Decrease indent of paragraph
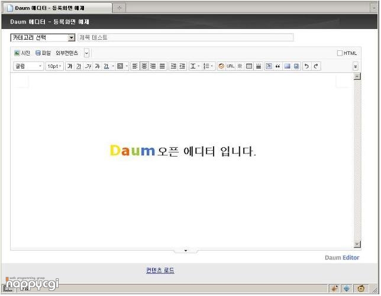This screenshot has height=296, width=381. (x=182, y=66)
